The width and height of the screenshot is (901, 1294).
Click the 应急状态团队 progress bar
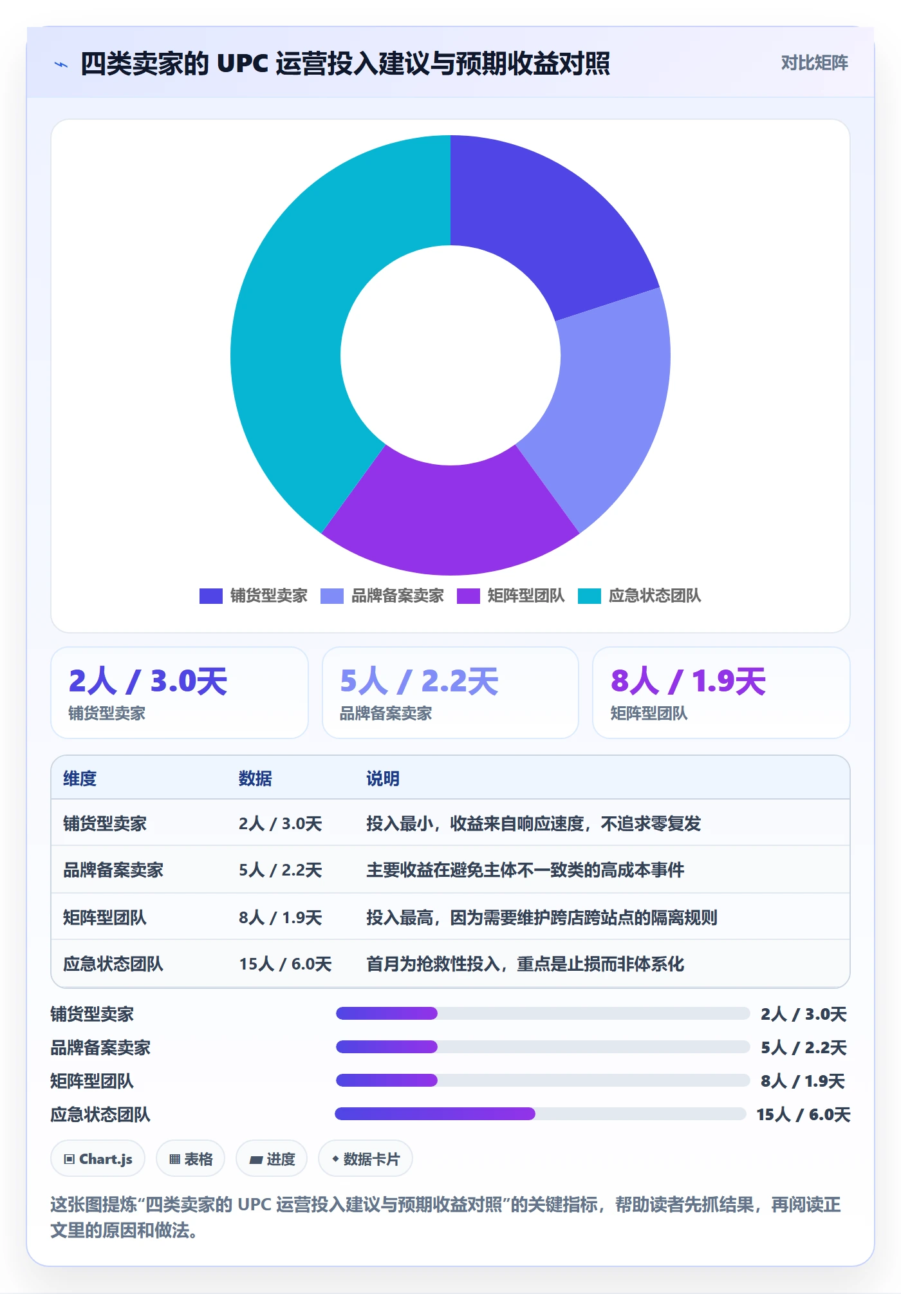(541, 1114)
